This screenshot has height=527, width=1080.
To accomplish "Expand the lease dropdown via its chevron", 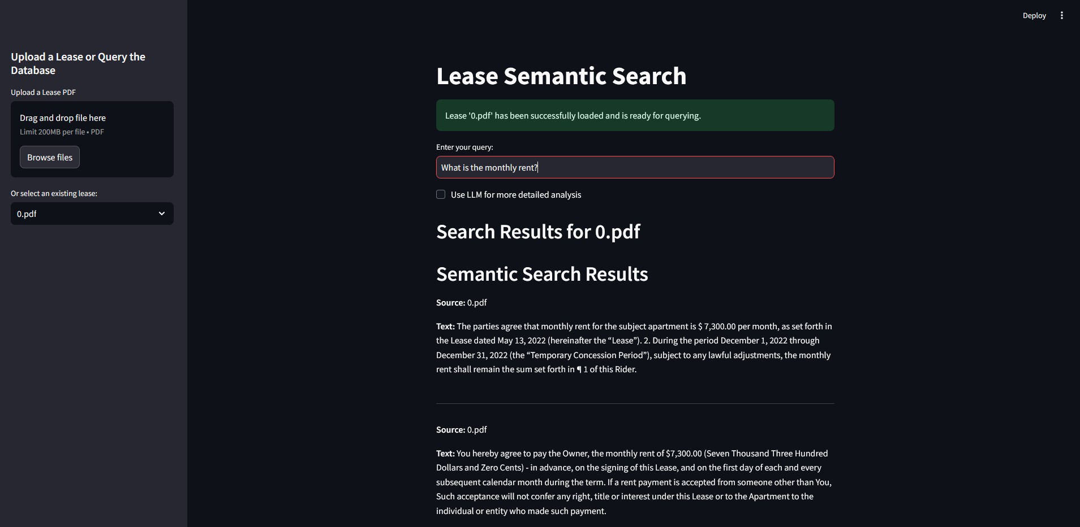I will tap(162, 214).
